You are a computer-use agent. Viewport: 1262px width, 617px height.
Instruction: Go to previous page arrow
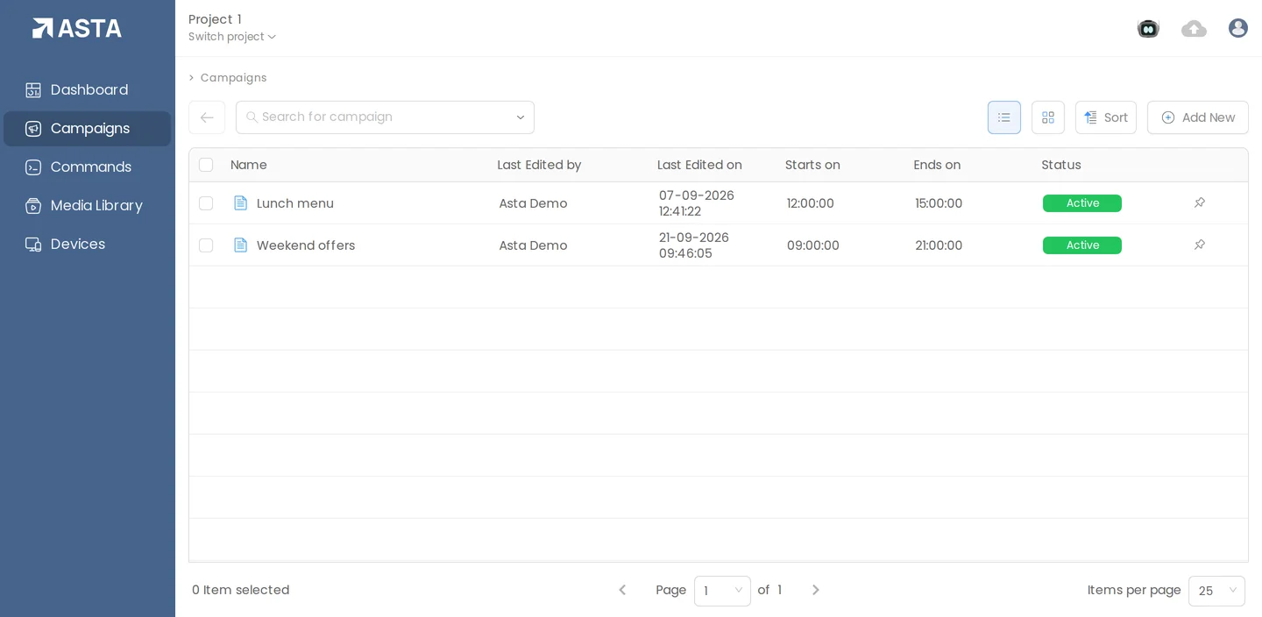[622, 590]
